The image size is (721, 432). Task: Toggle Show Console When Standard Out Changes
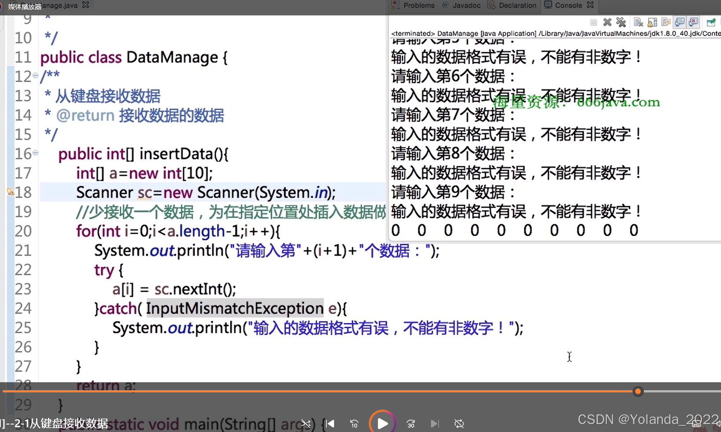tap(680, 22)
